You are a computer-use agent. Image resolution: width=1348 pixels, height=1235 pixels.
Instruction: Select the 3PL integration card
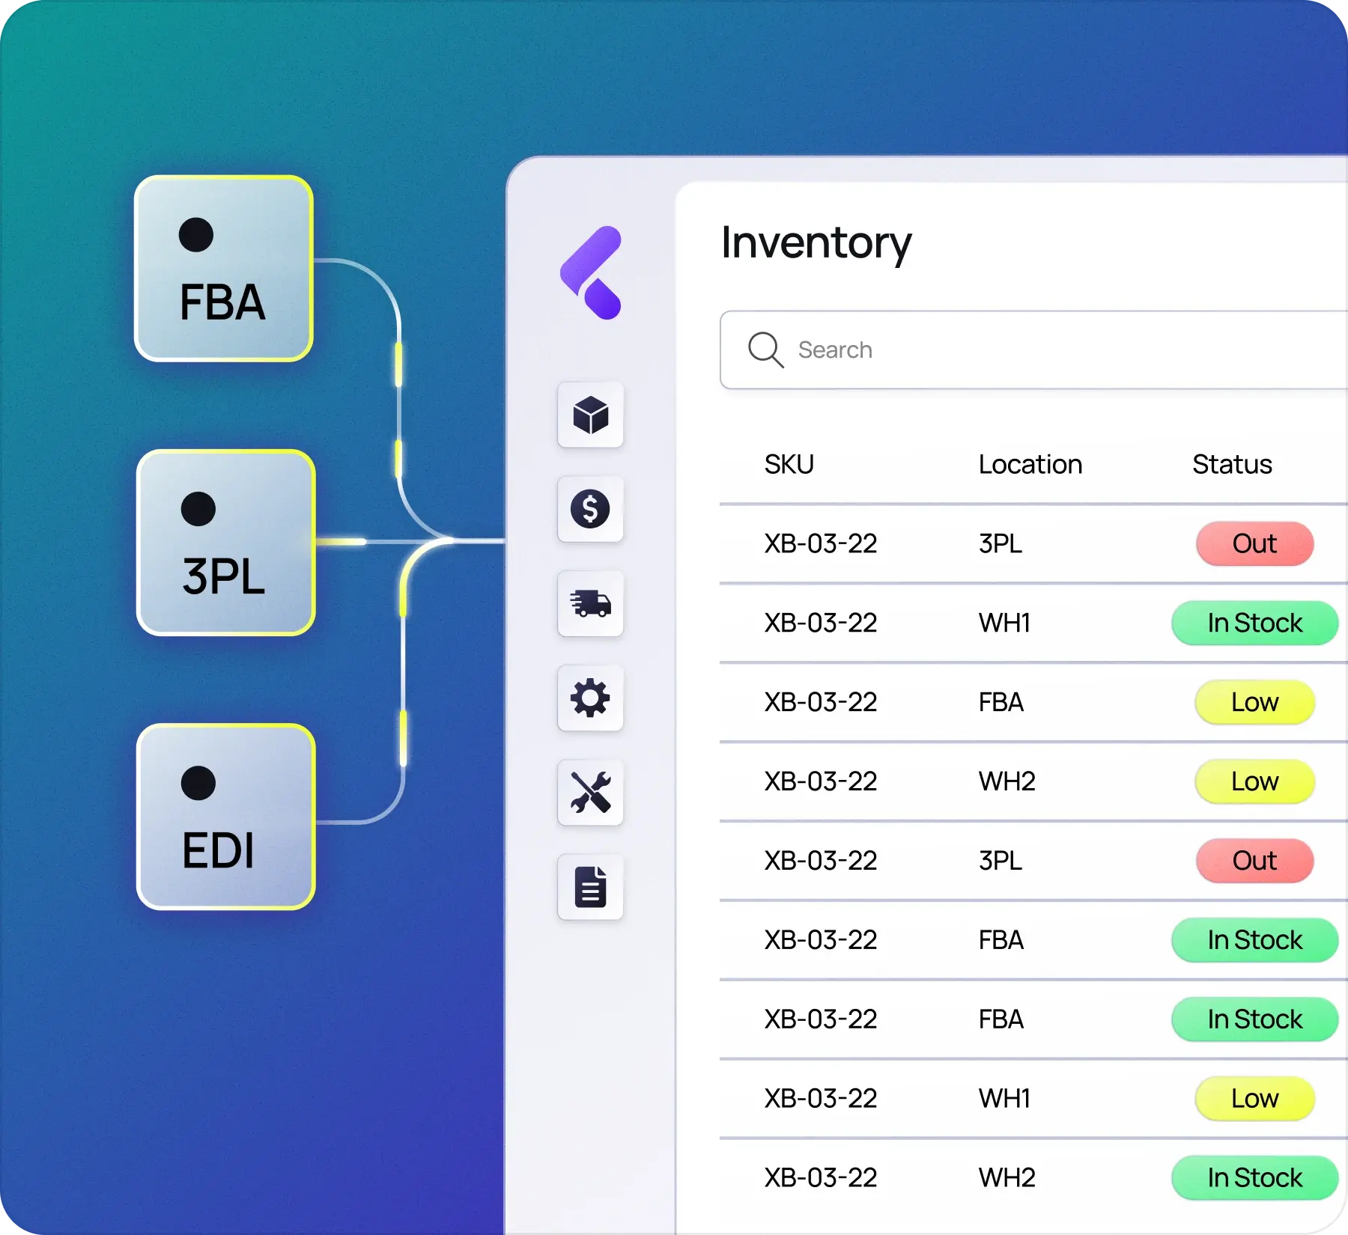[225, 543]
